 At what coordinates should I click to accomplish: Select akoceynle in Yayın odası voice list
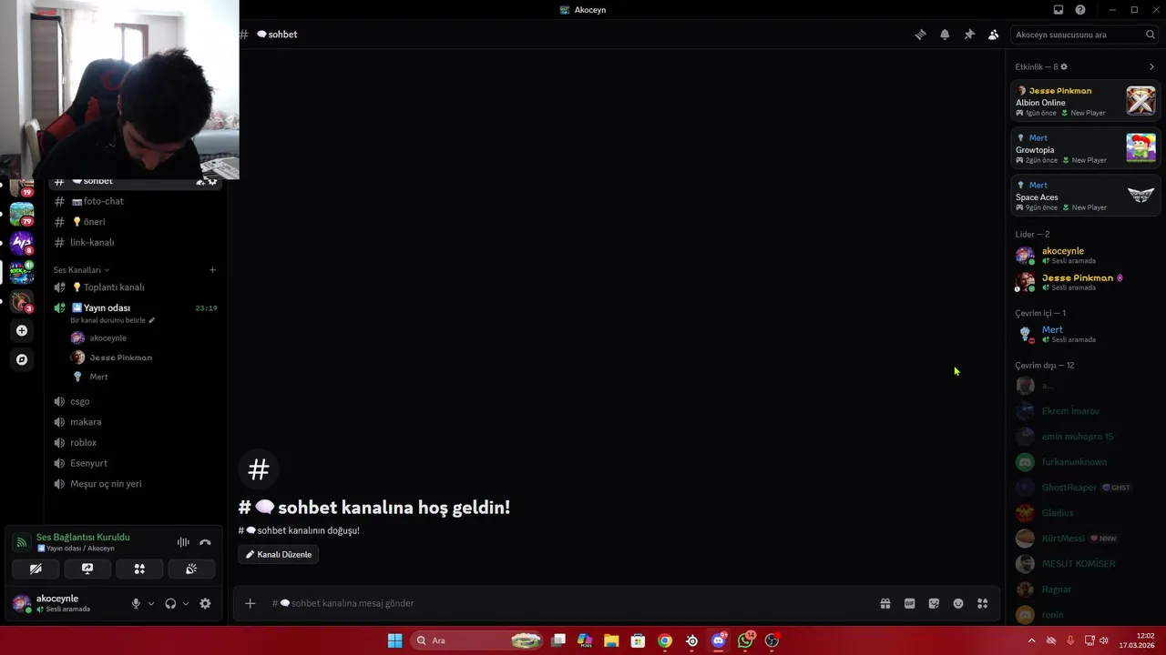144,338
